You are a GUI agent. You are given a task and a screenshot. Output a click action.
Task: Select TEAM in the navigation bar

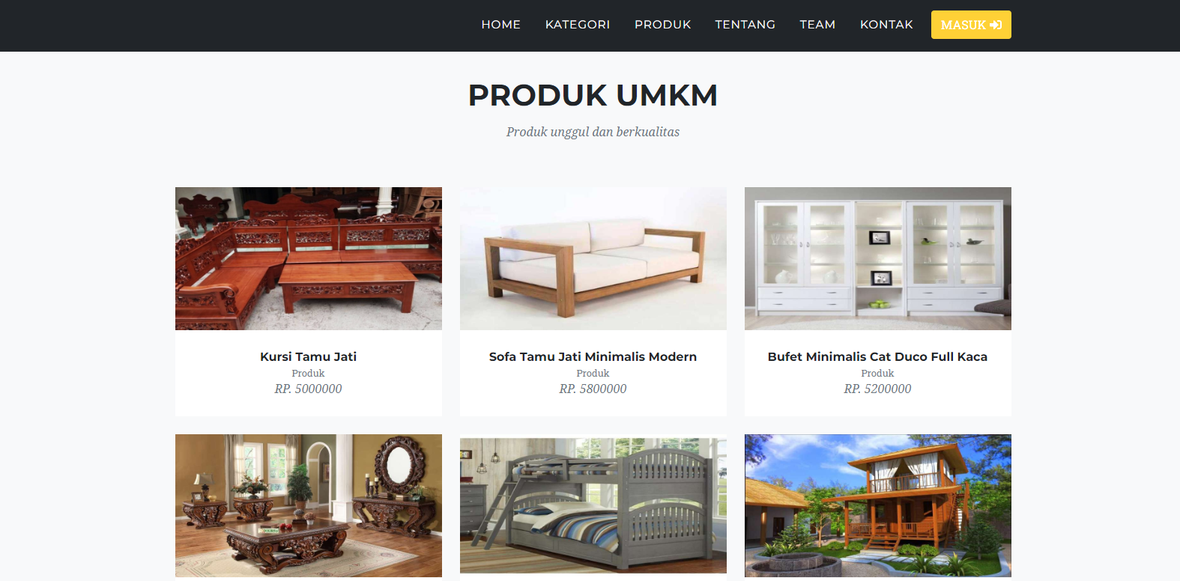(x=817, y=25)
